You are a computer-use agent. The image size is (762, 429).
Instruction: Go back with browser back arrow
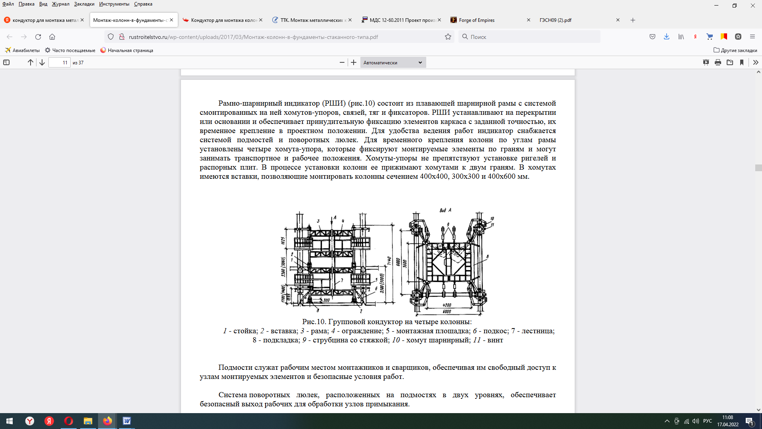[10, 37]
